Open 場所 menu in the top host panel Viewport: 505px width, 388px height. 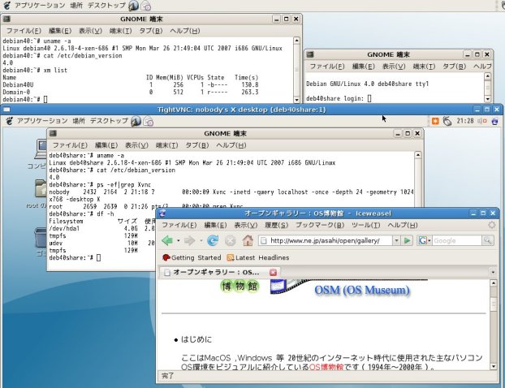tap(76, 6)
